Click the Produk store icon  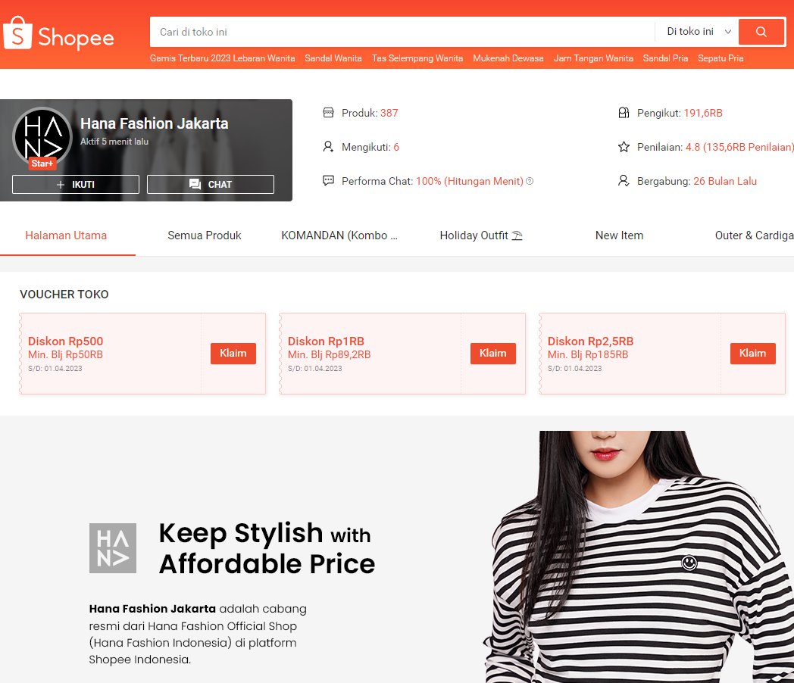pos(328,112)
